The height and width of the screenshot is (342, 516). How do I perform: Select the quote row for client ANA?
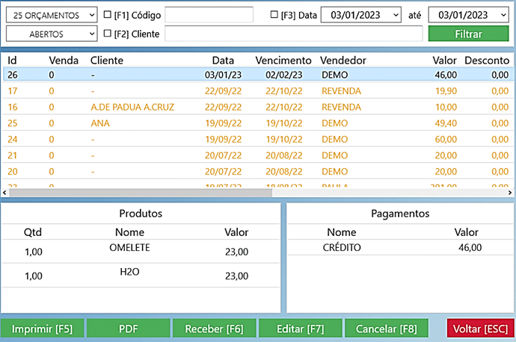click(100, 122)
